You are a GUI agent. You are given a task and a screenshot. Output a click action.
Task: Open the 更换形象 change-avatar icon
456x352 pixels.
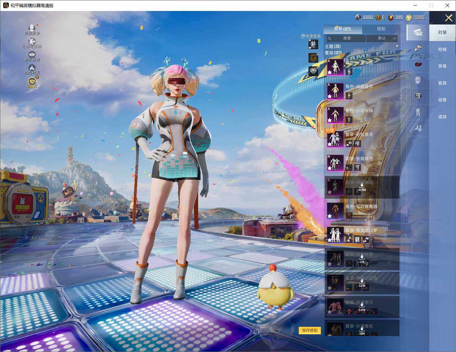click(32, 28)
